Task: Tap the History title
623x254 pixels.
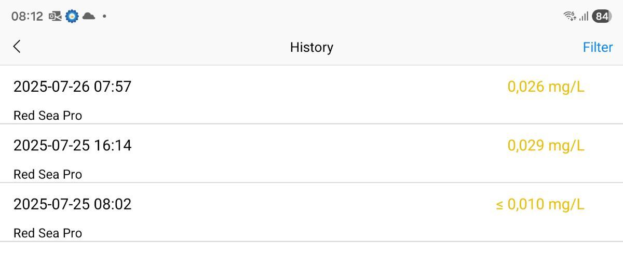Action: tap(311, 47)
